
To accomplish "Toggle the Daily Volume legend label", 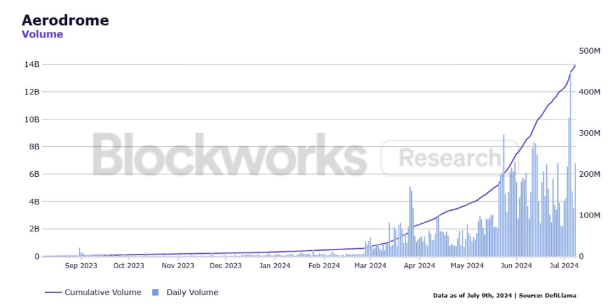I will tap(192, 293).
